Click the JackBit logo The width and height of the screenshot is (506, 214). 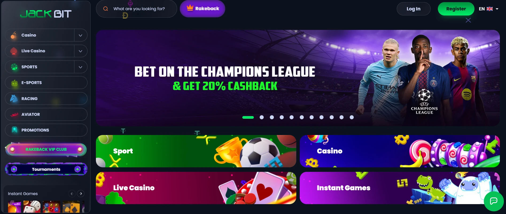[46, 14]
